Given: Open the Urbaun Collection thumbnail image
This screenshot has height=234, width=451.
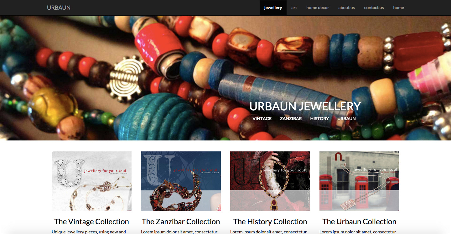Looking at the screenshot, I should tap(359, 181).
